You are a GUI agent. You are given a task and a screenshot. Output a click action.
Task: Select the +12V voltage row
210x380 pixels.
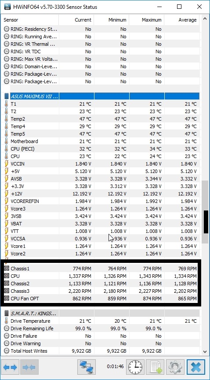point(101,194)
